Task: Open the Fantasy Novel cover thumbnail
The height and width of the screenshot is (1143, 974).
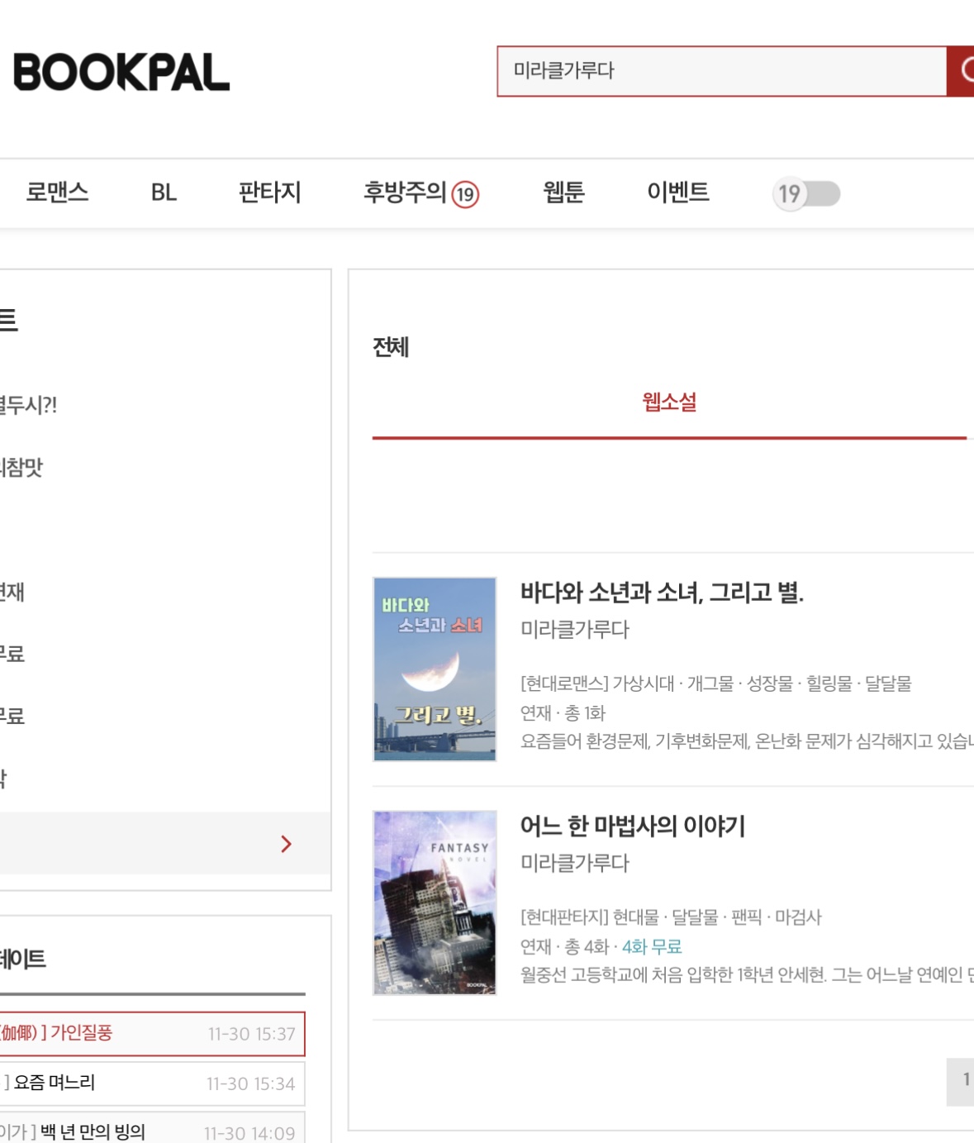Action: point(435,902)
